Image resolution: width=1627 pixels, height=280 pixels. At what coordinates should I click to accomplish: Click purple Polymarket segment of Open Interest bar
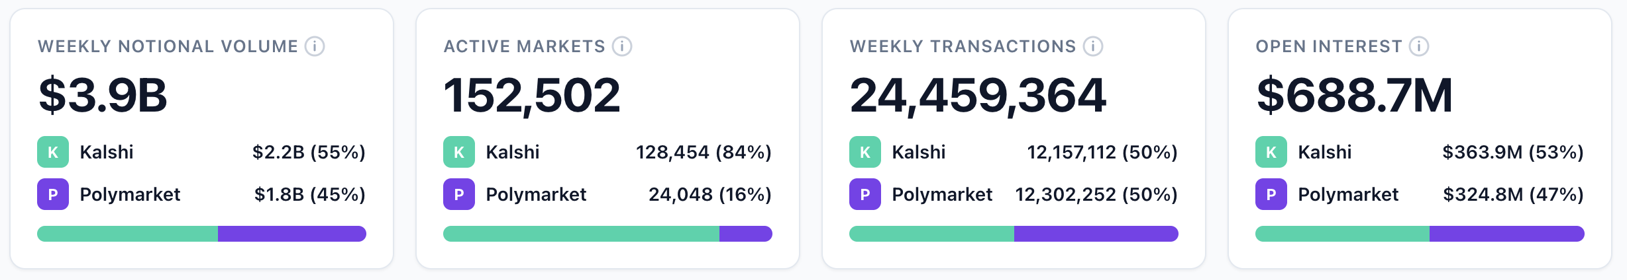pos(1506,234)
